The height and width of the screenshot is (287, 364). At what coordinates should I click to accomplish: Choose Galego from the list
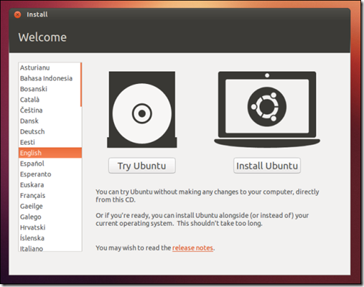click(x=50, y=217)
